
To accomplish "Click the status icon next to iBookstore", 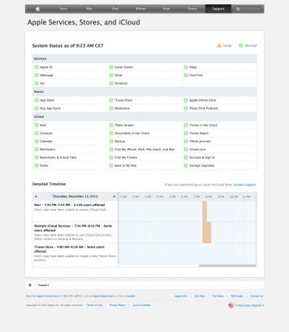I will click(x=111, y=108).
